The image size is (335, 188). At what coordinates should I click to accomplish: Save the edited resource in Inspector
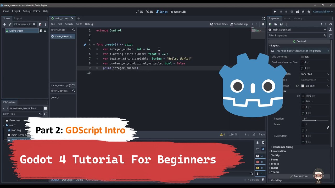pos(281,24)
